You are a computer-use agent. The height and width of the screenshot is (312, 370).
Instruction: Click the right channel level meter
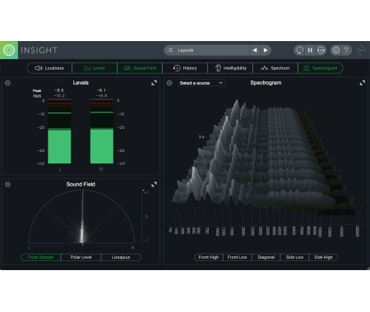[102, 131]
